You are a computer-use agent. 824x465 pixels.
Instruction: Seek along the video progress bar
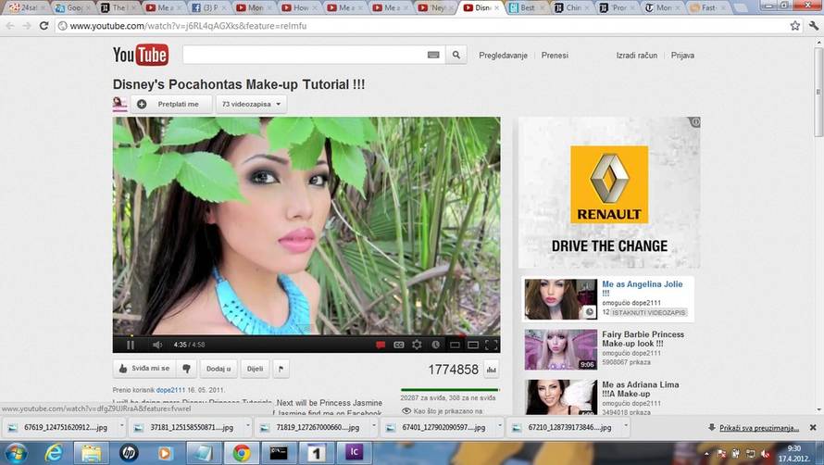point(306,335)
